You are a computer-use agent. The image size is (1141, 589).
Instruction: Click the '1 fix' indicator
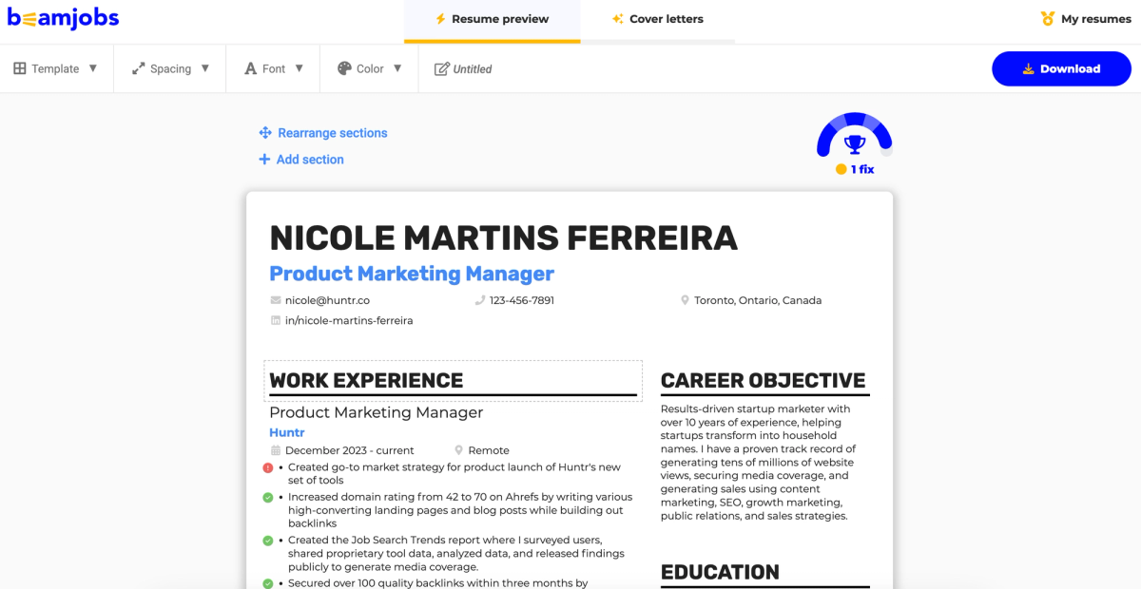click(x=855, y=169)
